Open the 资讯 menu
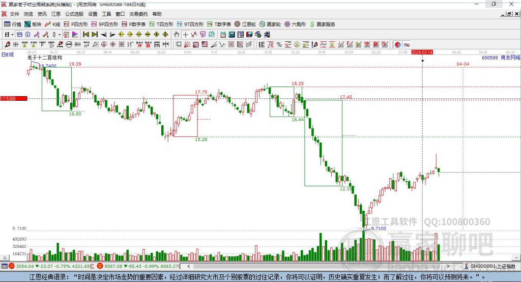This screenshot has height=282, width=521. coord(42,14)
